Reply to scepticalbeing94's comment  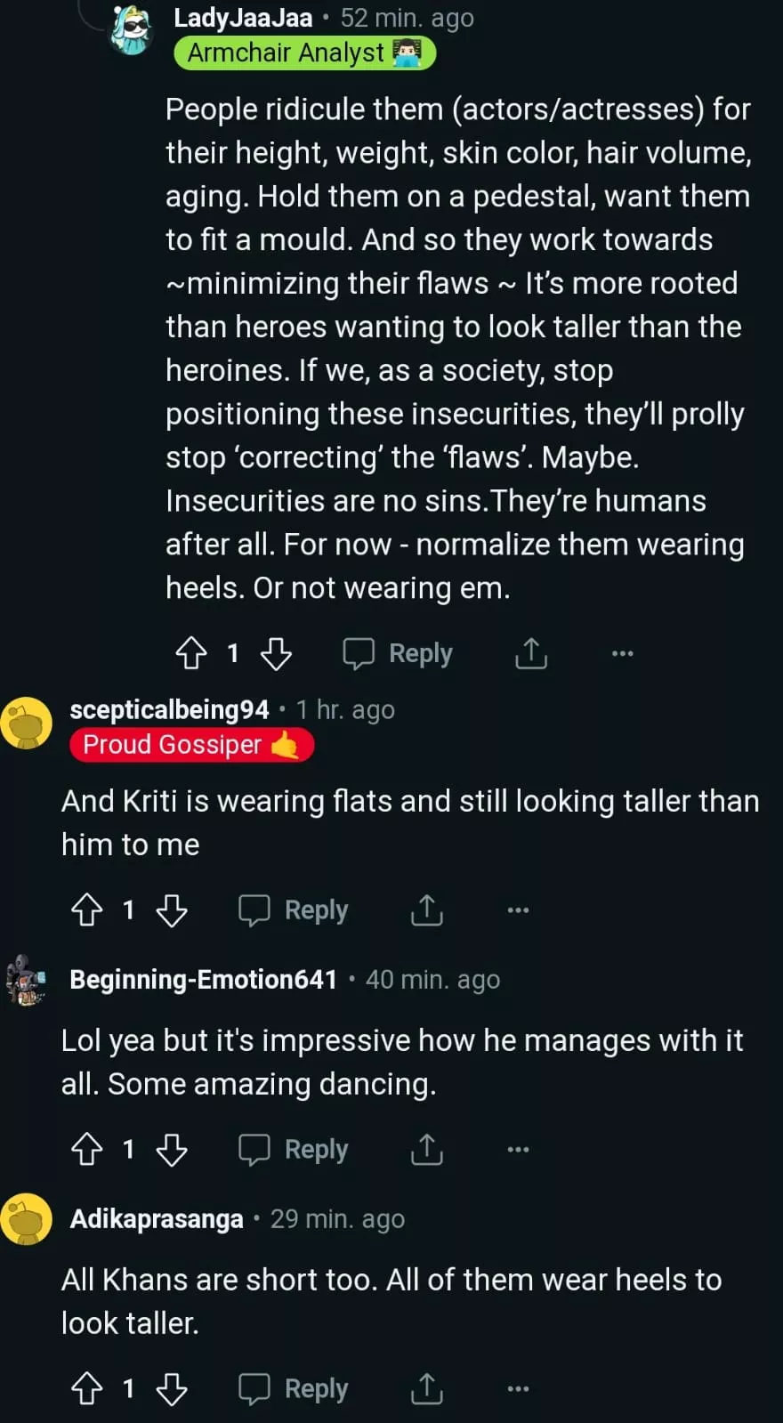pos(294,910)
